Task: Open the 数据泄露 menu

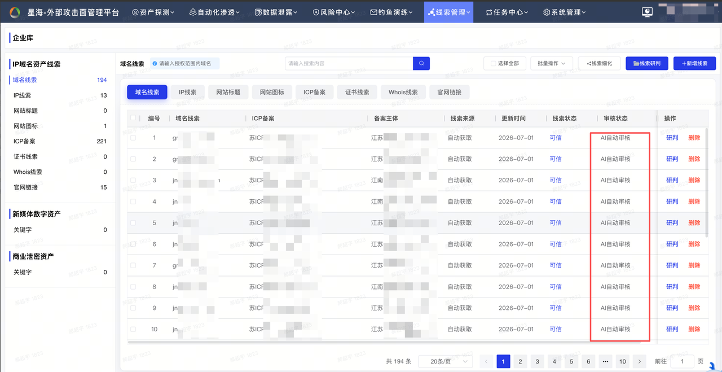Action: pyautogui.click(x=276, y=12)
